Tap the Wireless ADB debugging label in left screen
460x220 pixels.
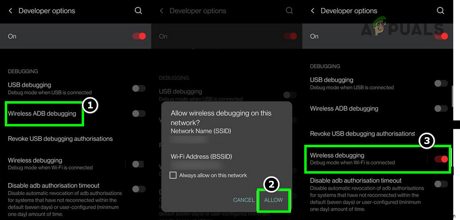click(42, 114)
